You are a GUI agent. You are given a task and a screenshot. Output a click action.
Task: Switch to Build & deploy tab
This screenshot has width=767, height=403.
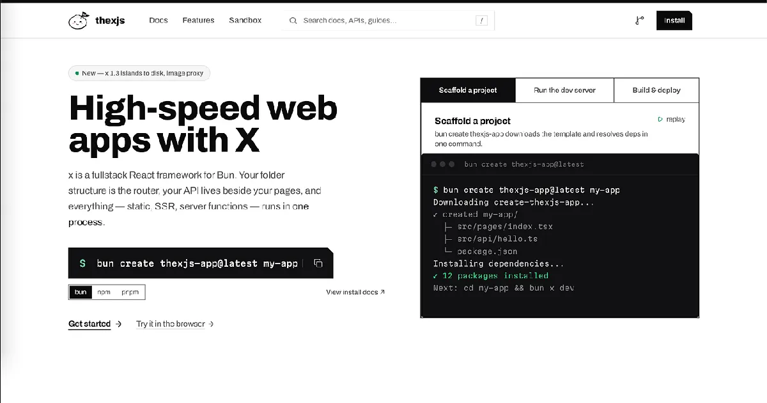click(656, 90)
